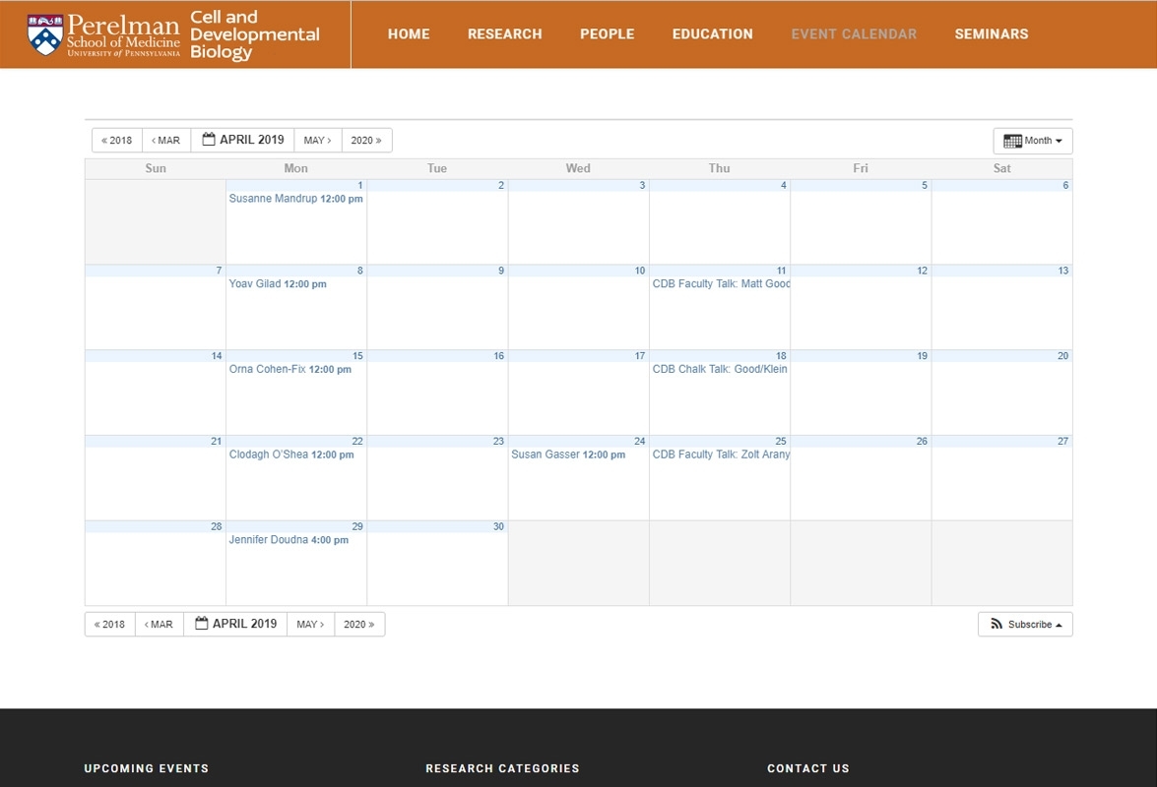Select day number 19 in the calendar
Viewport: 1157px width, 787px height.
(x=923, y=357)
